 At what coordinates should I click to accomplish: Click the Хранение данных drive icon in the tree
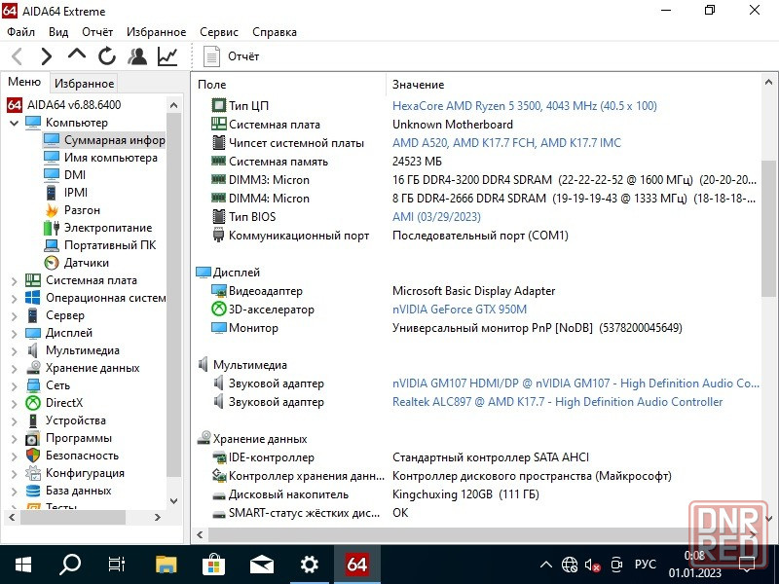(x=33, y=368)
